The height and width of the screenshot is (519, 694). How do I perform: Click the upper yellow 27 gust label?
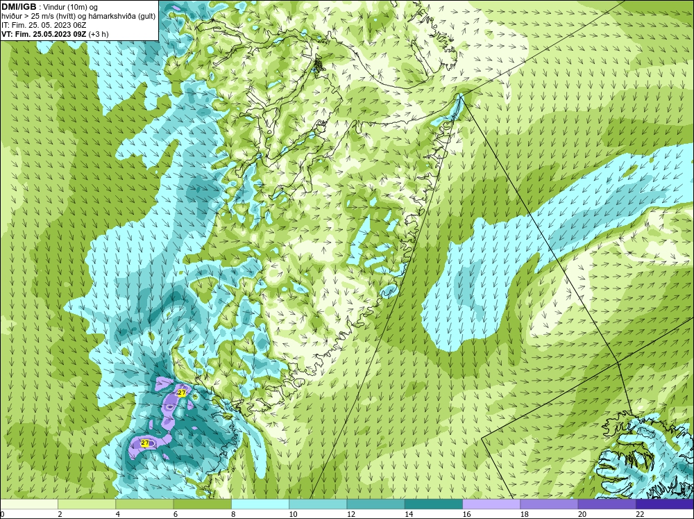tap(181, 393)
